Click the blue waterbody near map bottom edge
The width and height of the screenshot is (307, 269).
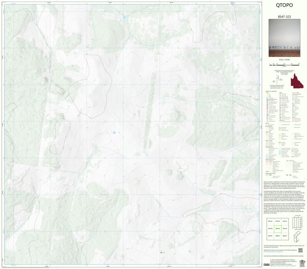189,251
